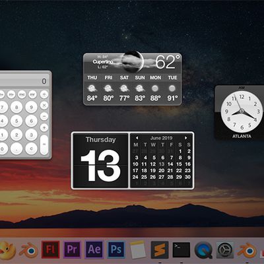Screen dimensions: 264x264
Task: Open Adobe After Effects (Ae) icon
Action: point(94,249)
